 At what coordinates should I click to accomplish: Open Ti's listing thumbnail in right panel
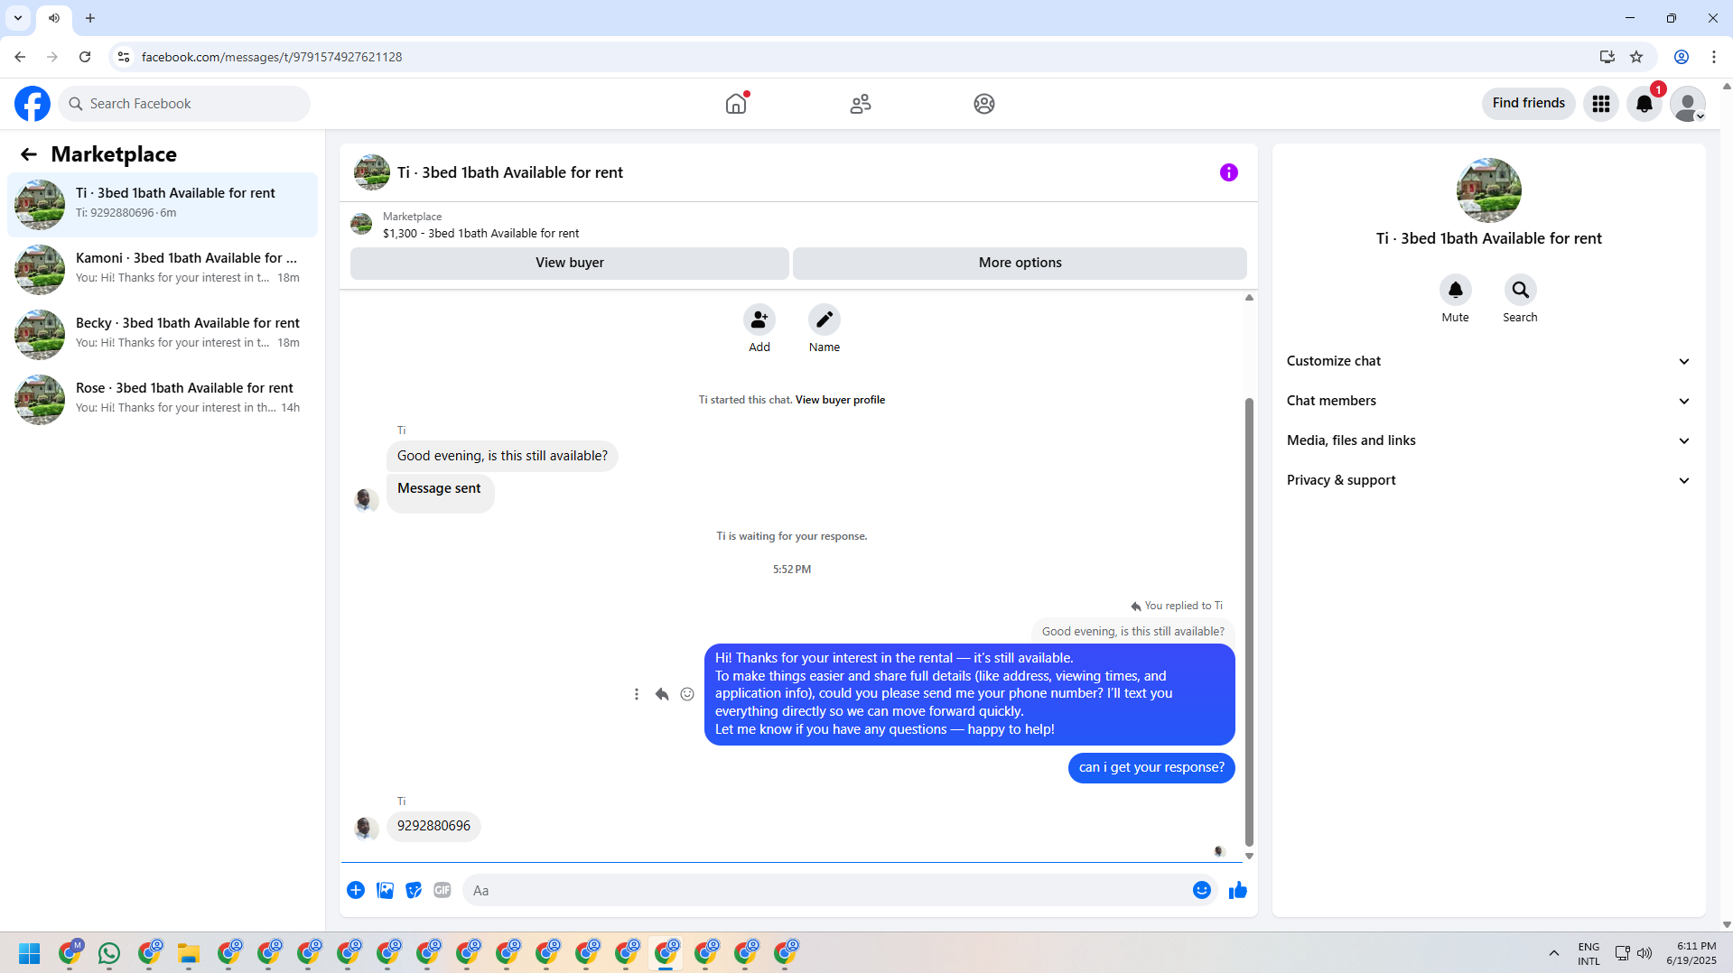[x=1489, y=190]
